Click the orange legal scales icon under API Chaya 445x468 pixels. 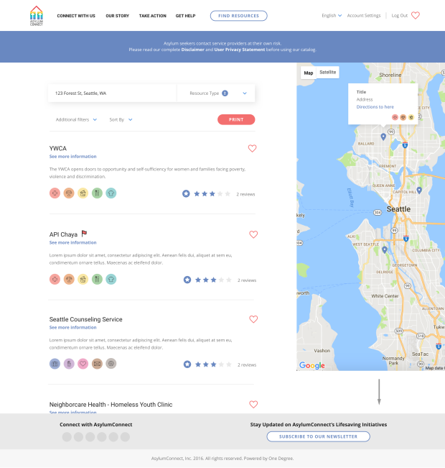[x=69, y=279]
